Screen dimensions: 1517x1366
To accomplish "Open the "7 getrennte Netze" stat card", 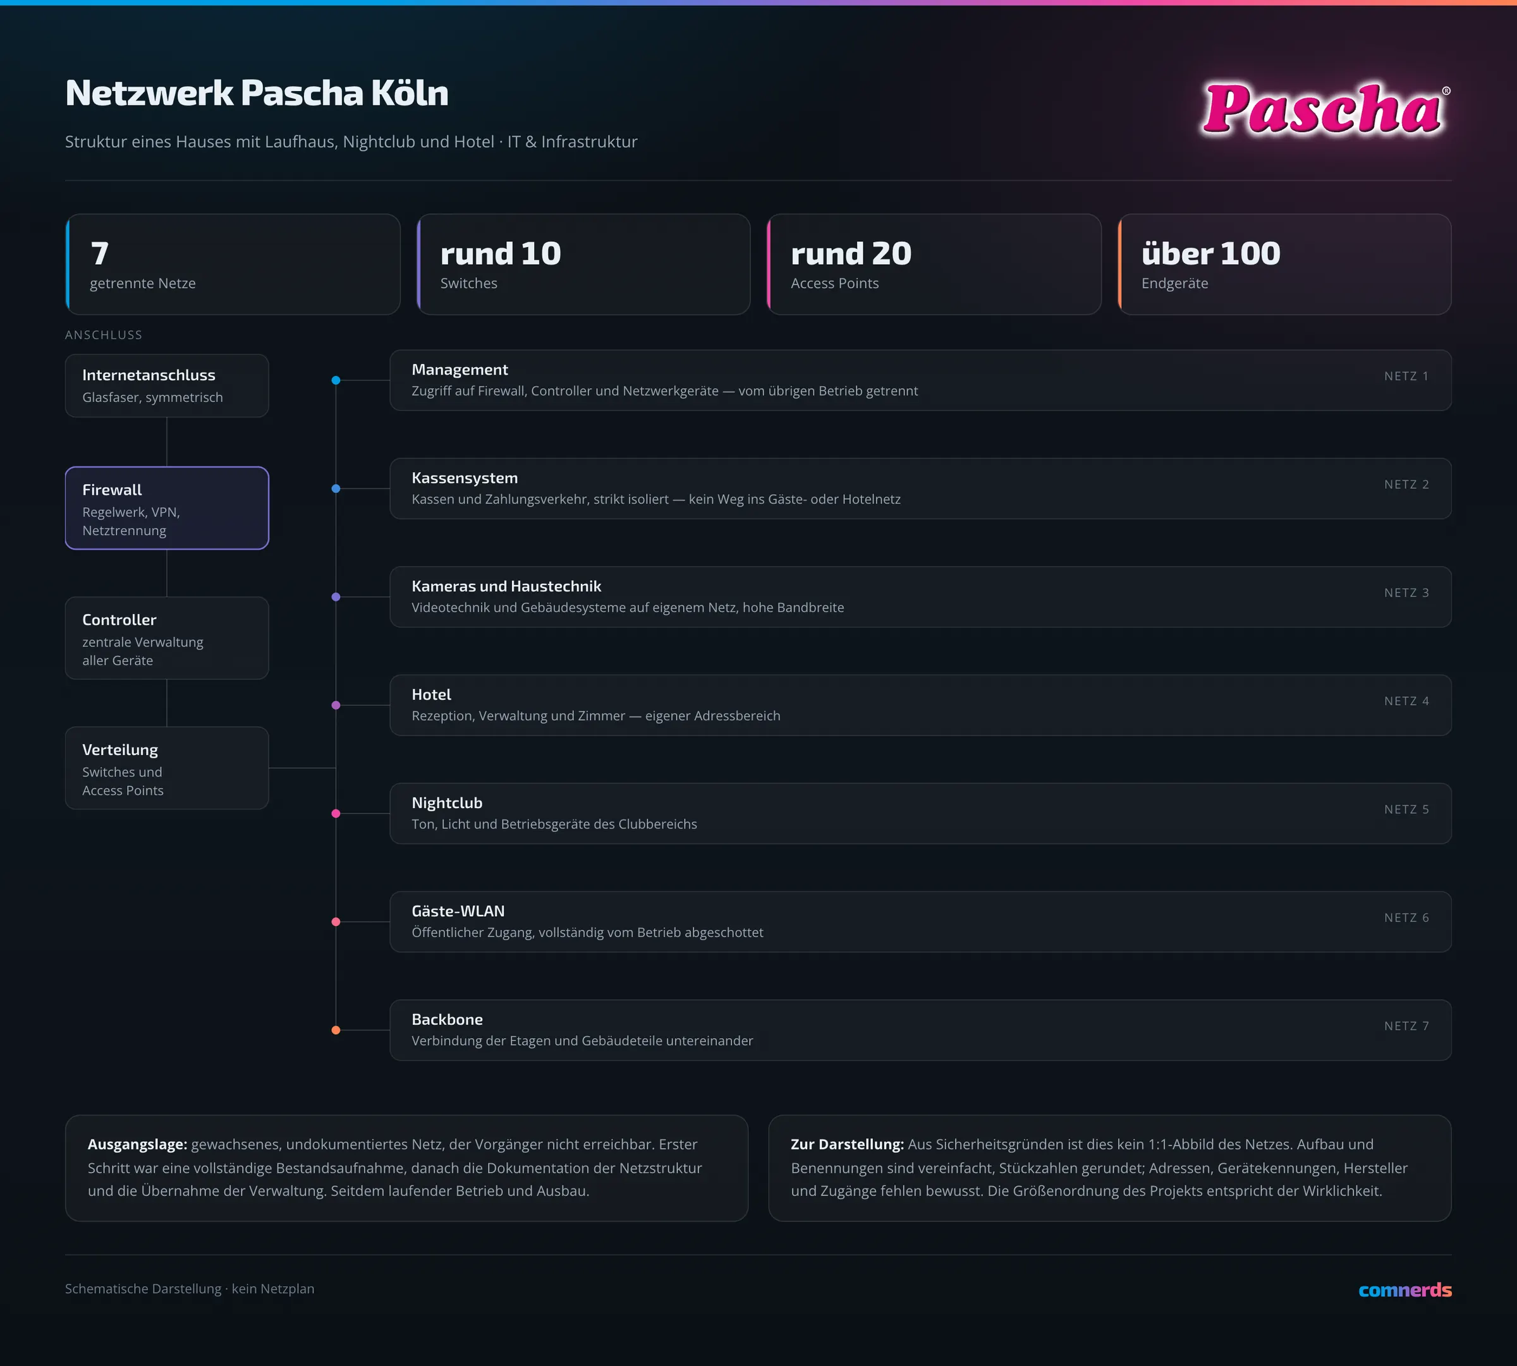I will pos(233,264).
